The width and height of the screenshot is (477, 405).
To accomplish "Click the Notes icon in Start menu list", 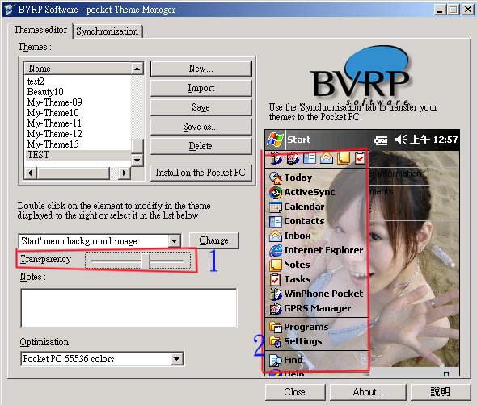I will (x=276, y=265).
